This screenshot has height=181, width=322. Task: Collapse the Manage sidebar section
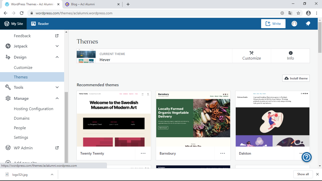57,98
